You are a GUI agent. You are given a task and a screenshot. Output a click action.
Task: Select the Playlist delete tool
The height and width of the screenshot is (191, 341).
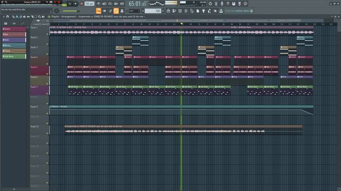[21, 16]
